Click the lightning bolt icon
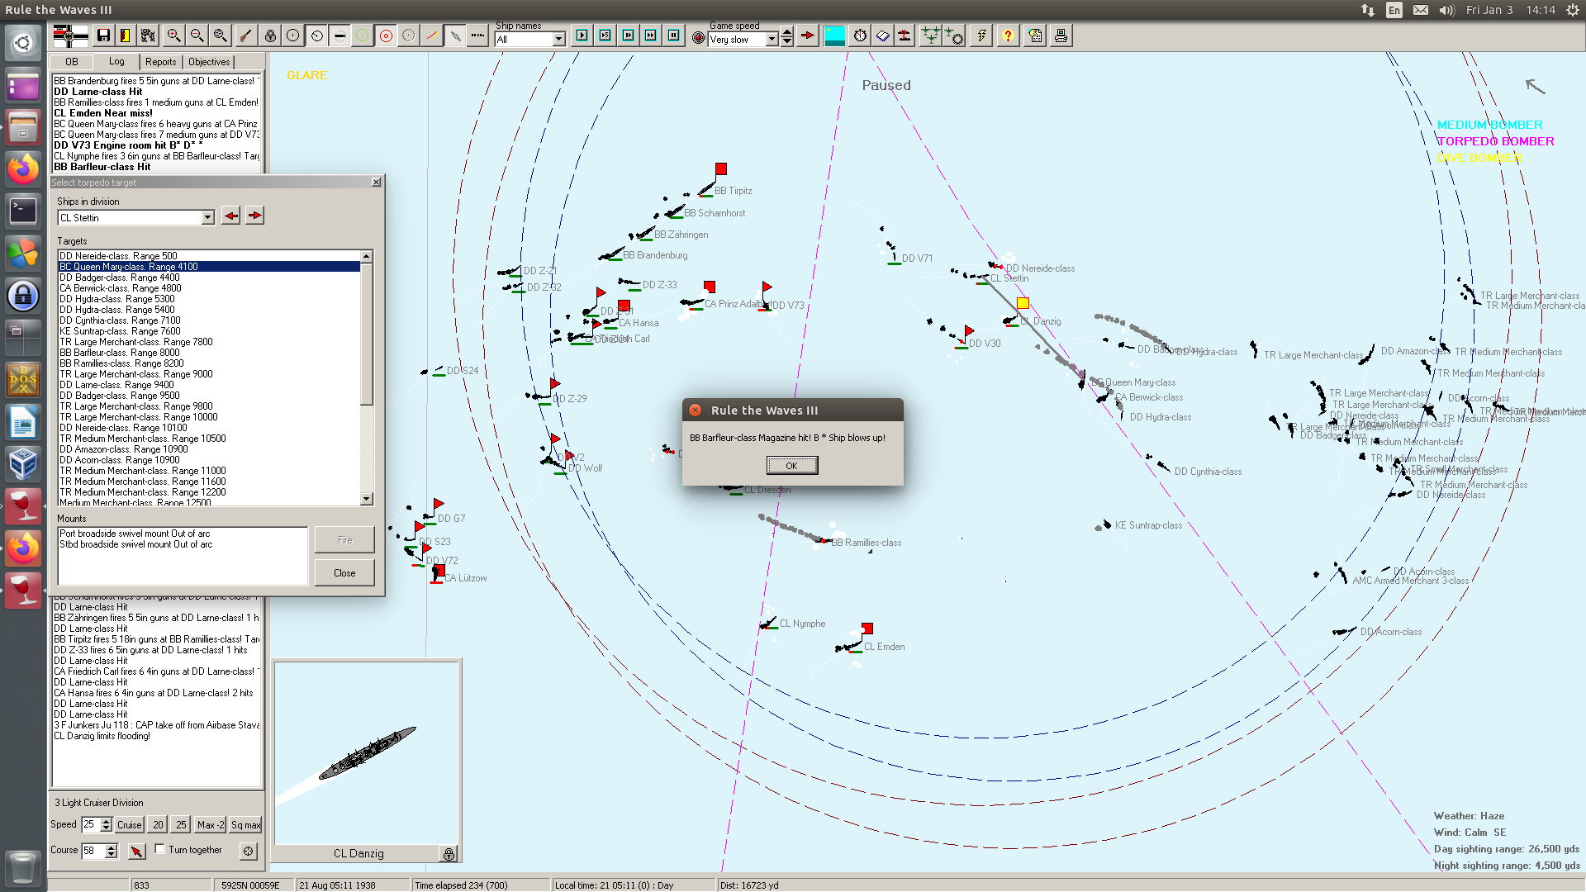 981,36
